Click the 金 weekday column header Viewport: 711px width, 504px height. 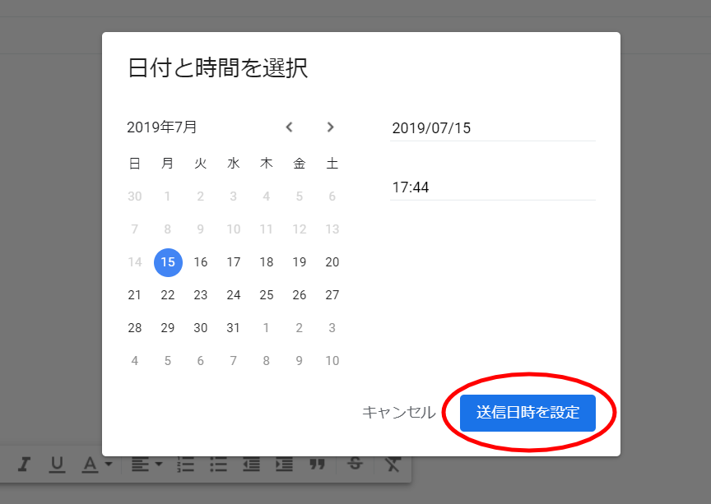300,163
